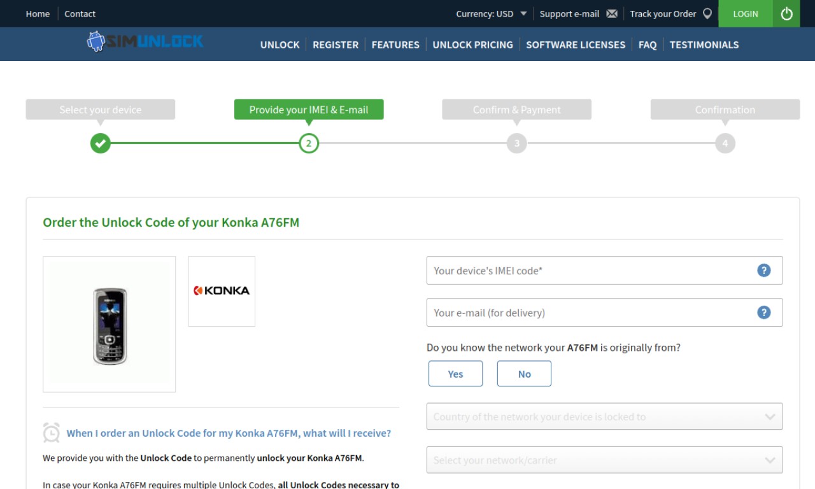Open the FAQ menu item

click(648, 45)
